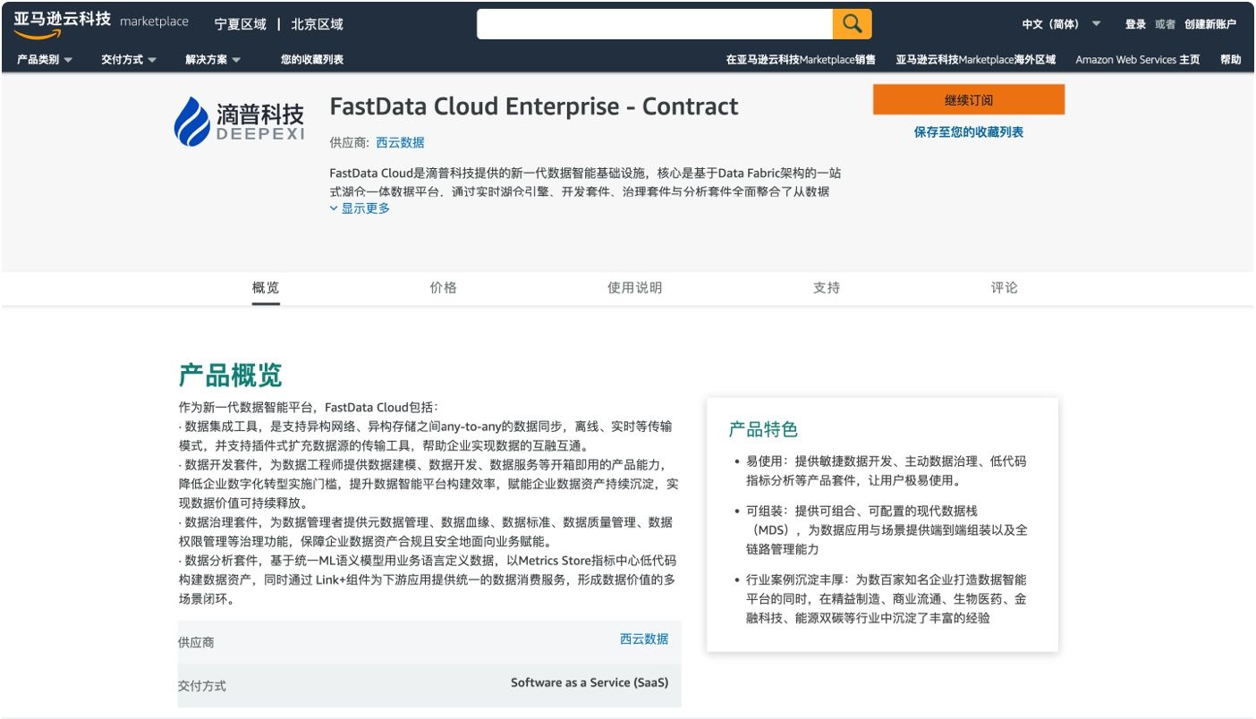Click the 继续订阅 subscribe button

pos(968,98)
